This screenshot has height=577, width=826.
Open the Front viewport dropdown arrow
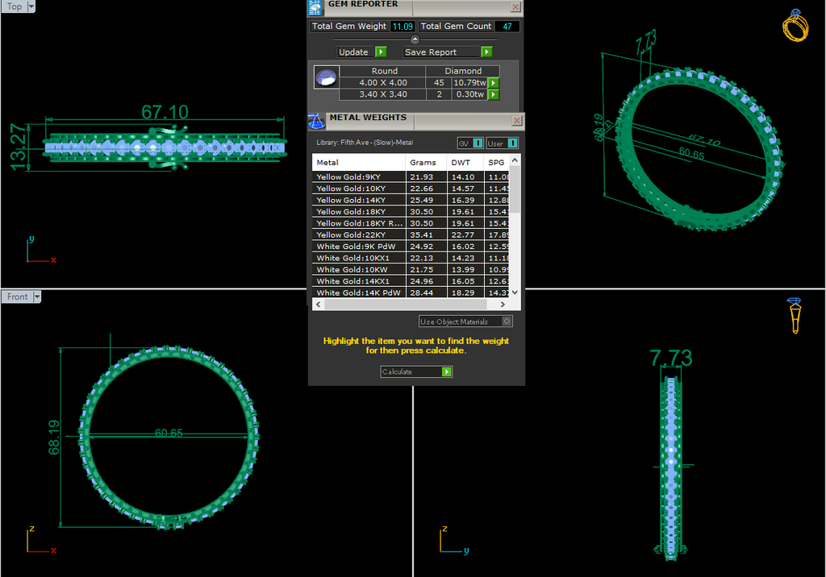coord(37,297)
